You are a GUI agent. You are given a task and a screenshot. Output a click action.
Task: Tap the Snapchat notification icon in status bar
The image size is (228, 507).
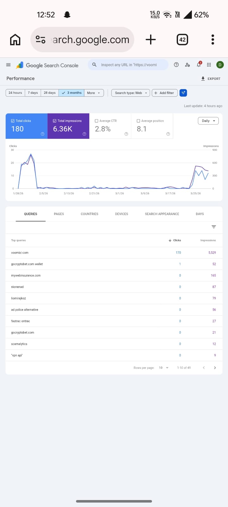coord(67,15)
